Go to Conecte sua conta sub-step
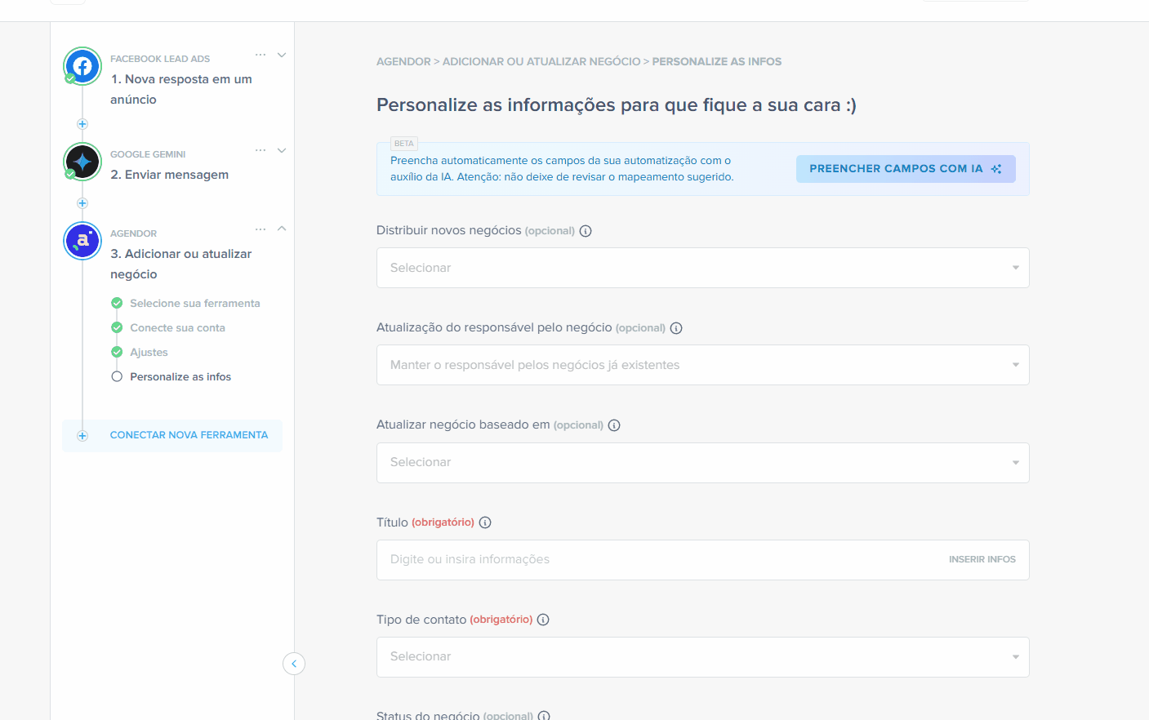This screenshot has width=1149, height=720. click(177, 327)
